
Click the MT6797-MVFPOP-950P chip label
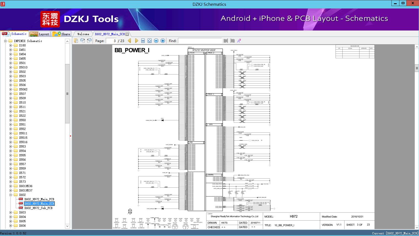pyautogui.click(x=204, y=50)
